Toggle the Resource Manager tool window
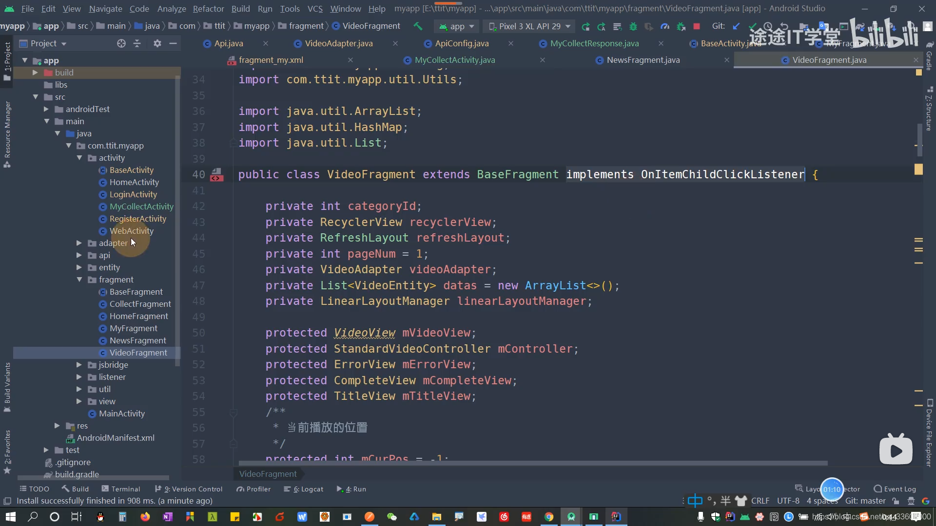Screen dimensions: 936x526 (x=7, y=134)
